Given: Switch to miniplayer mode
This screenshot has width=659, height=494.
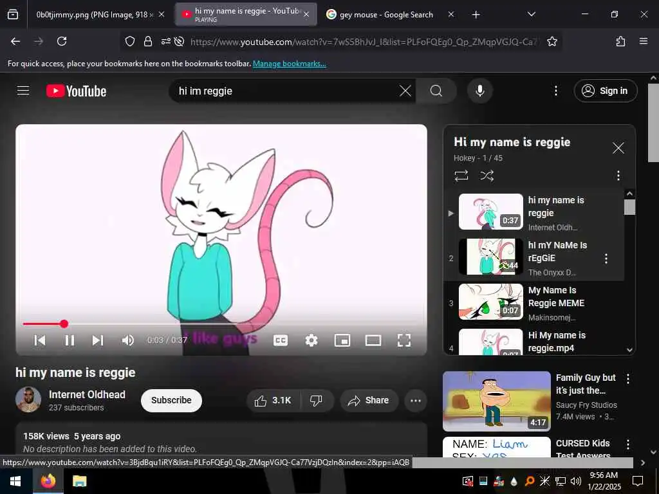Looking at the screenshot, I should click(x=342, y=340).
